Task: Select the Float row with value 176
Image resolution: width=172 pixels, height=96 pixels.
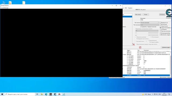Action: (146, 63)
